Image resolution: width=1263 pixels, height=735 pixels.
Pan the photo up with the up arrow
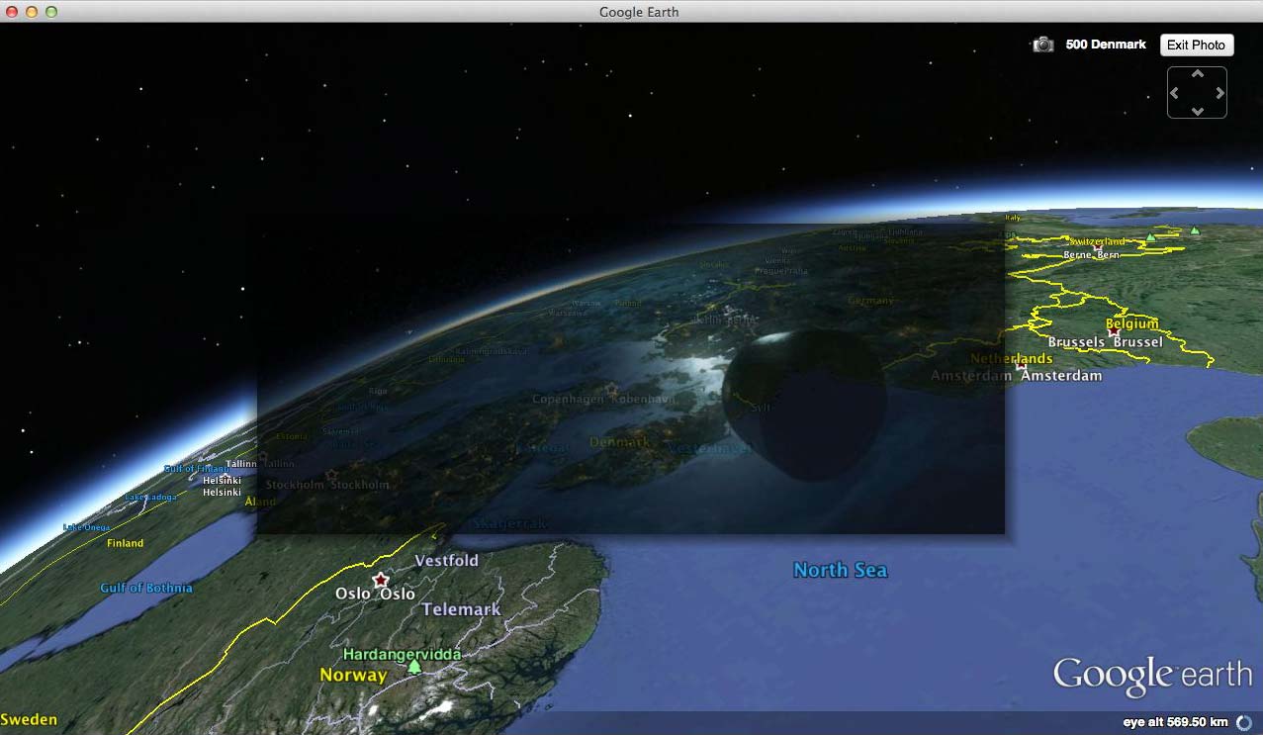point(1197,74)
